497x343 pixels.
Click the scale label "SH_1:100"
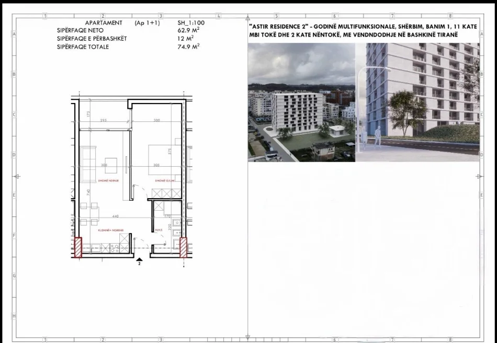point(191,23)
